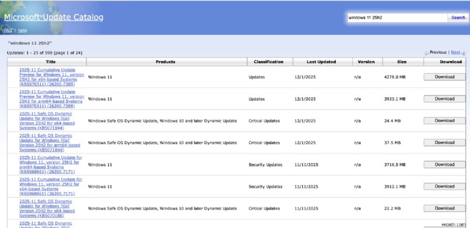Click Critical Updates in the 24.4 MB row
The width and height of the screenshot is (470, 228).
point(264,121)
